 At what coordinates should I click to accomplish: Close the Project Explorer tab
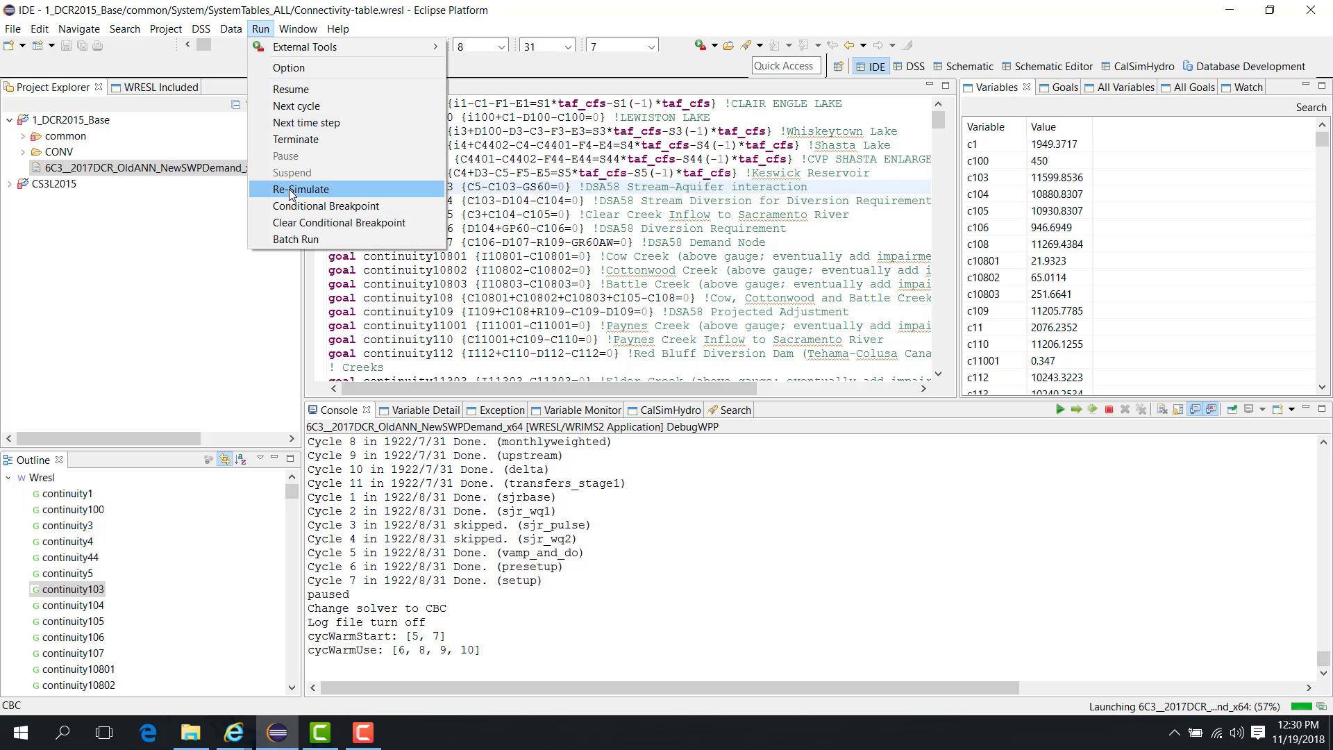pos(99,87)
